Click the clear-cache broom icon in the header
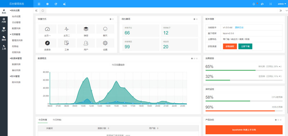Image resolution: width=288 pixels, height=136 pixels. point(64,4)
